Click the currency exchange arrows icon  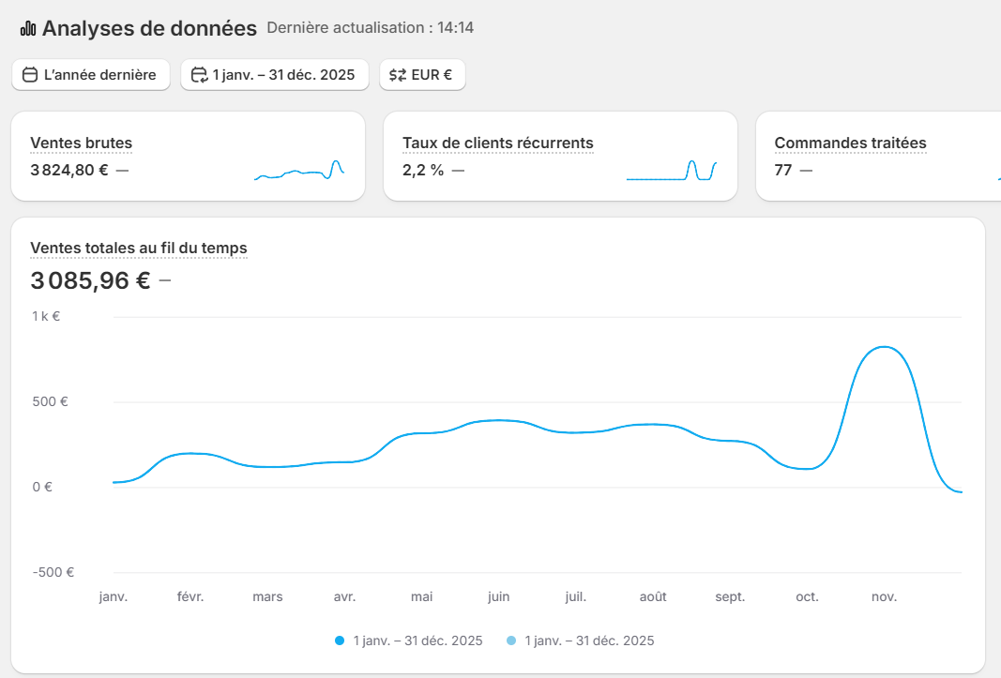[398, 75]
